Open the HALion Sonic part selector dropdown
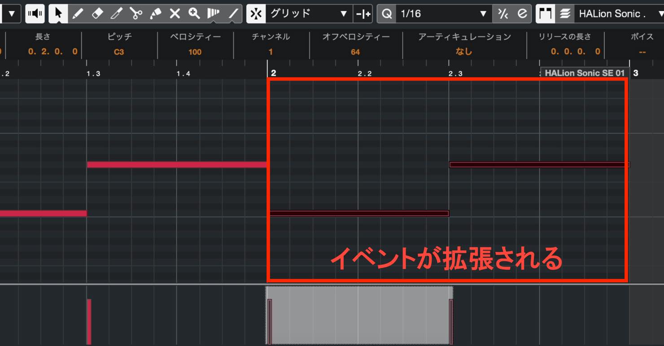Screen dimensions: 664x346 pyautogui.click(x=619, y=13)
